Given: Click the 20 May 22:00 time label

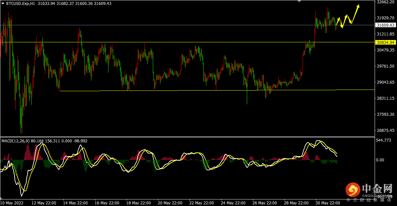Looking at the screenshot, I should tap(170, 203).
